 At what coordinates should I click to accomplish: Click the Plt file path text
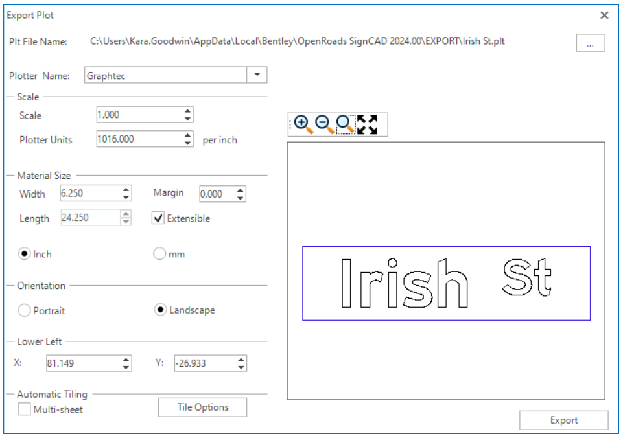click(297, 41)
